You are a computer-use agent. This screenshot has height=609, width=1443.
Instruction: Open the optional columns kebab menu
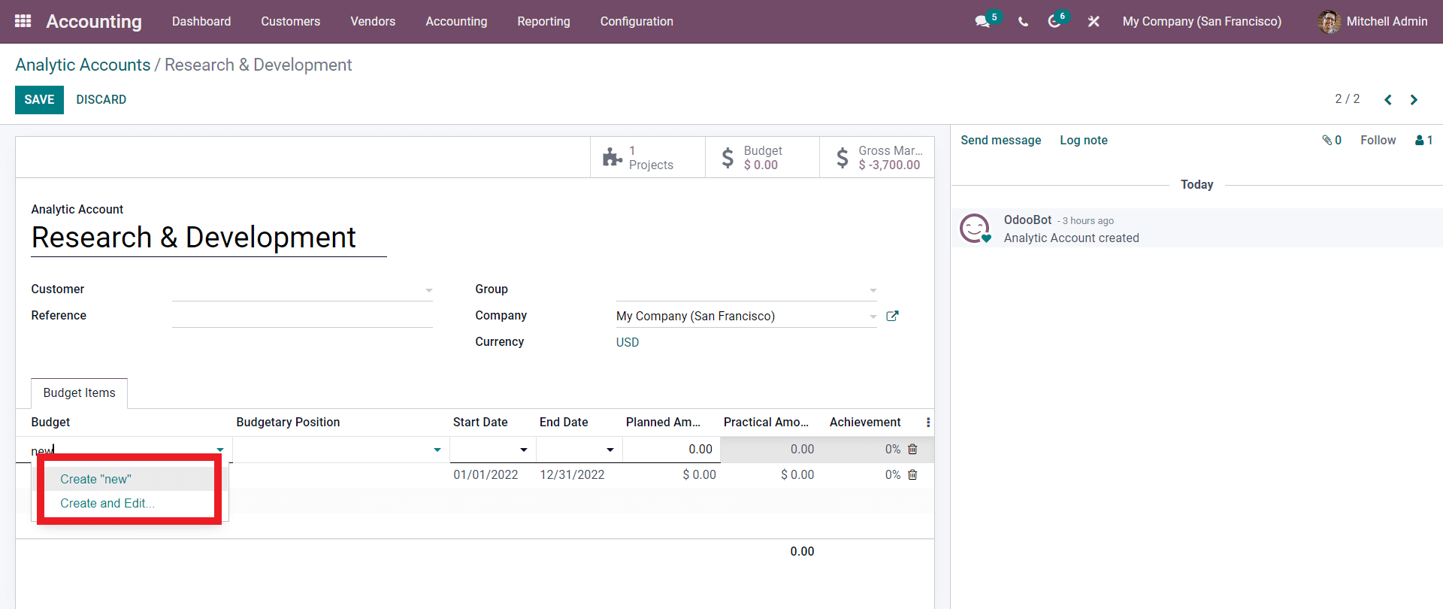[x=928, y=423]
